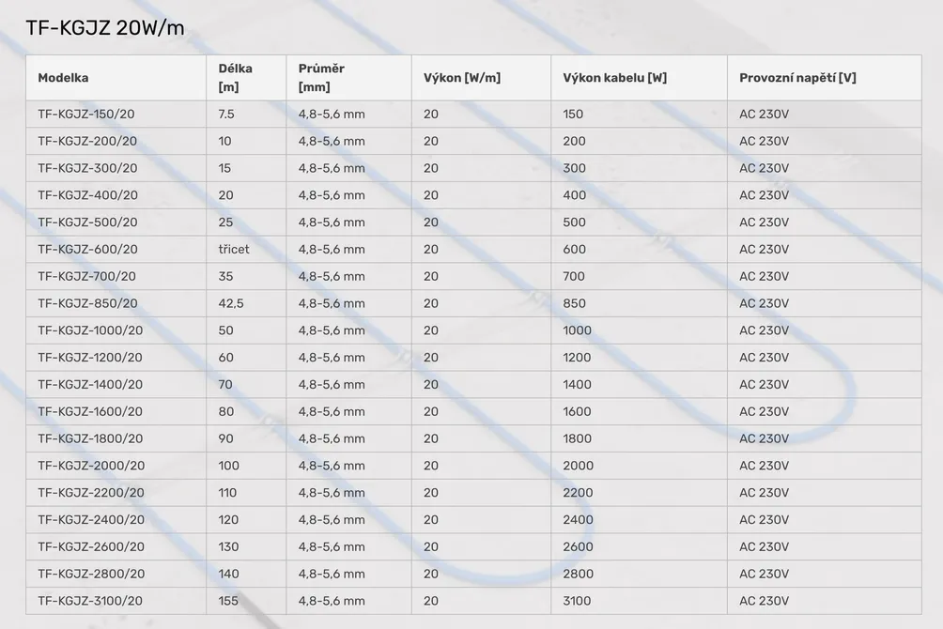
Task: Click AC 230V in the TF-KGJZ-1800/20 row
Action: (x=764, y=438)
